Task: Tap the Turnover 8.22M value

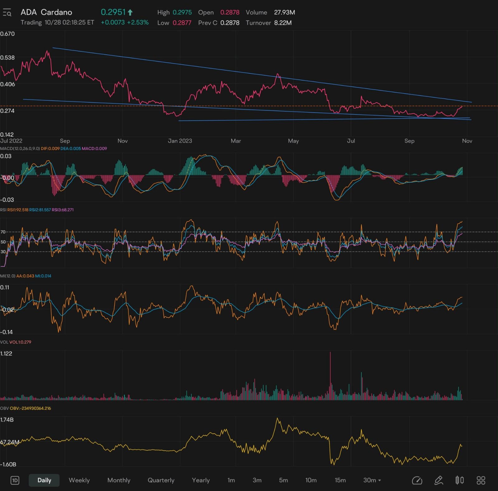Action: [x=283, y=23]
